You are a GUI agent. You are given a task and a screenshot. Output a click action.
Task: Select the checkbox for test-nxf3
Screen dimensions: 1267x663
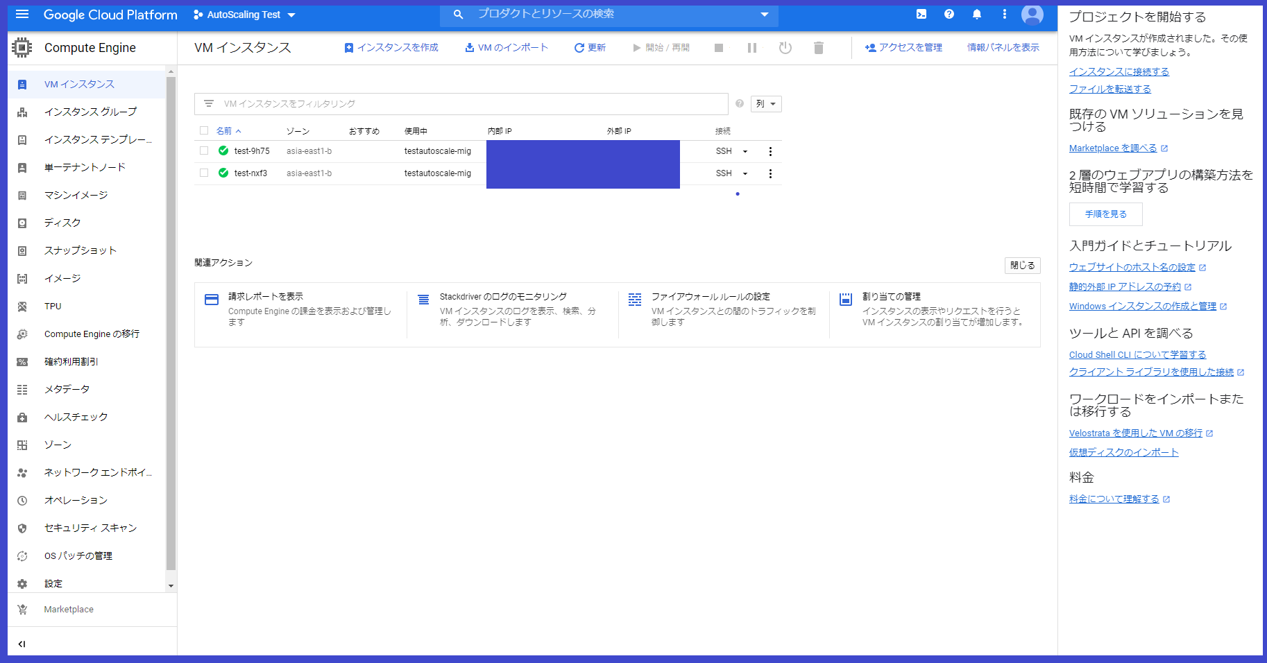click(204, 173)
